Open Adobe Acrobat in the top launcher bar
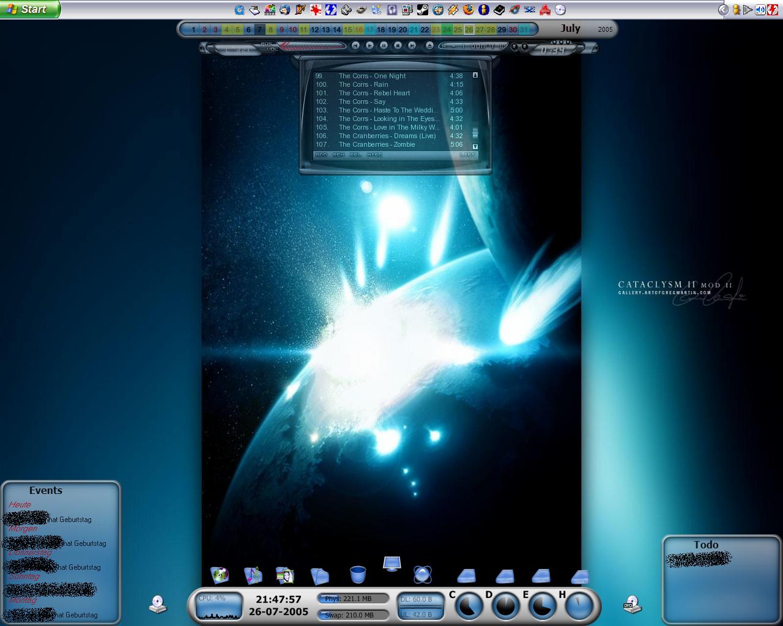 545,10
